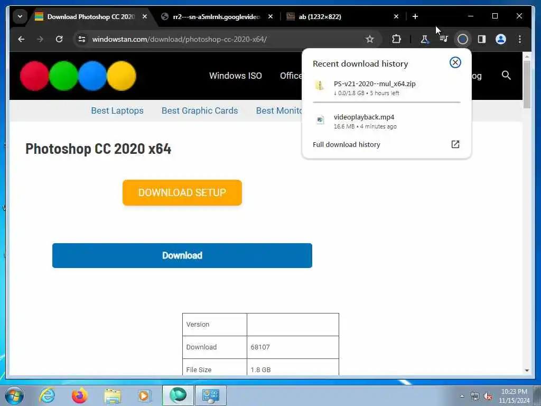
Task: Open media controls icon in toolbar
Action: pos(444,39)
